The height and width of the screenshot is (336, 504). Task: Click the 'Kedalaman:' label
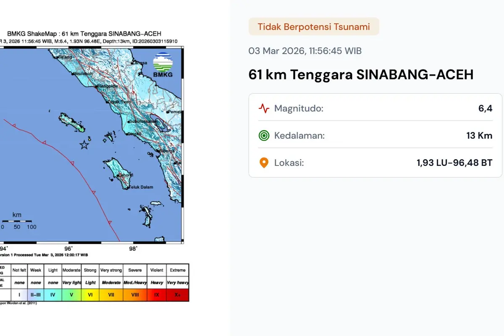click(x=299, y=136)
